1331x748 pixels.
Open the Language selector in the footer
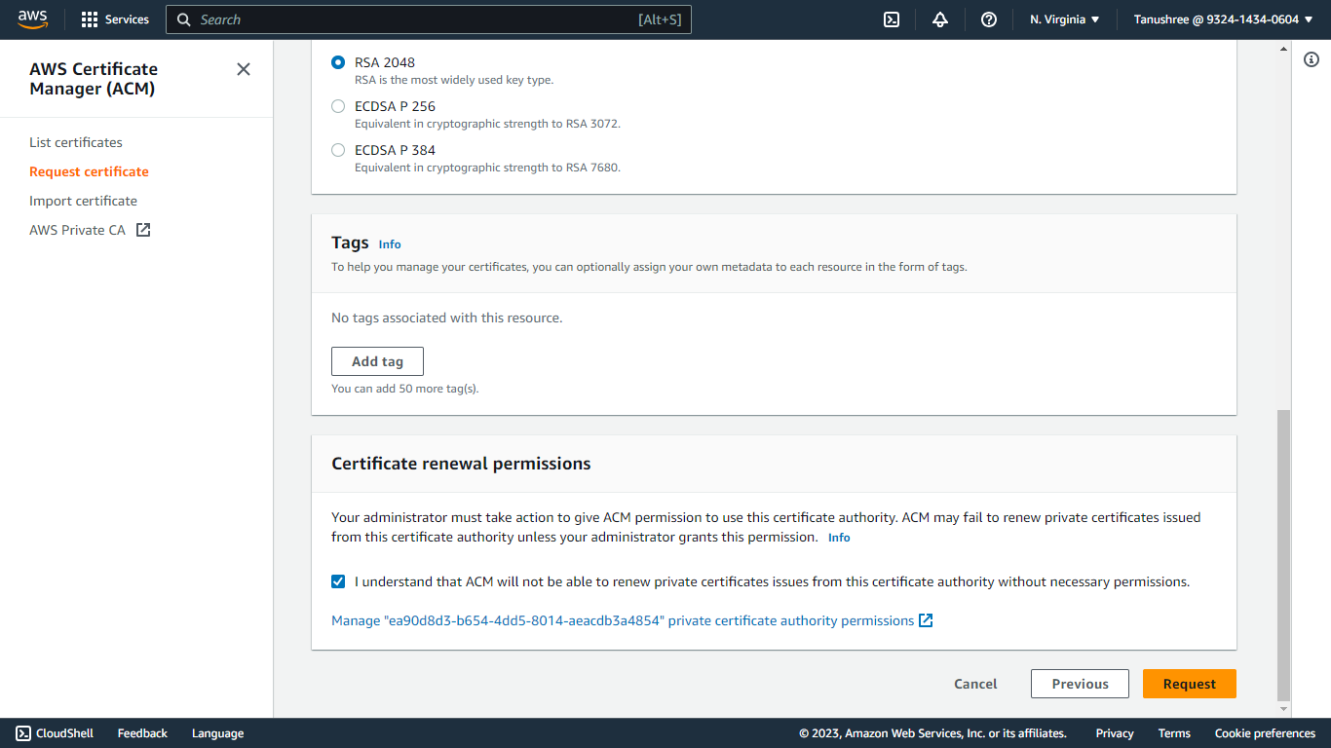(x=217, y=733)
